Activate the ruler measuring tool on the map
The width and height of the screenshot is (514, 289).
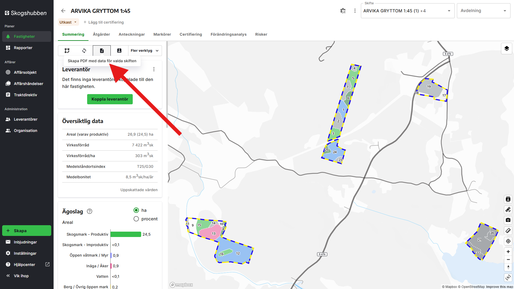[508, 231]
